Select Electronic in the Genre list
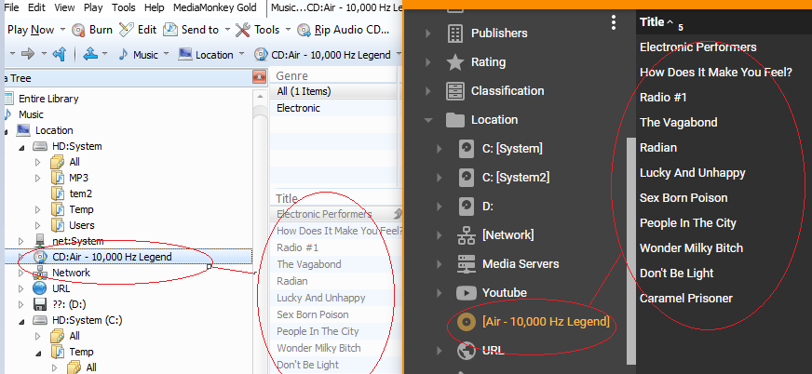This screenshot has width=812, height=374. click(x=298, y=108)
